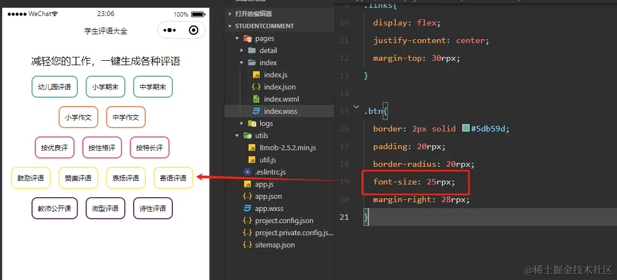The image size is (617, 280).
Task: Tap the 中学期末 button
Action: (153, 87)
